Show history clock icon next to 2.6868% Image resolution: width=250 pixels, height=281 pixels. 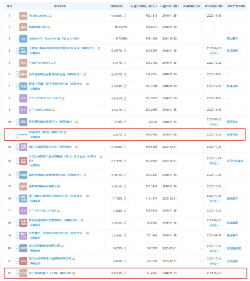tap(125, 147)
